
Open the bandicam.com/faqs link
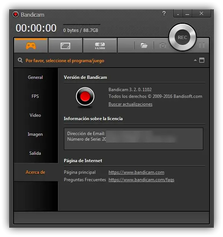point(141,180)
